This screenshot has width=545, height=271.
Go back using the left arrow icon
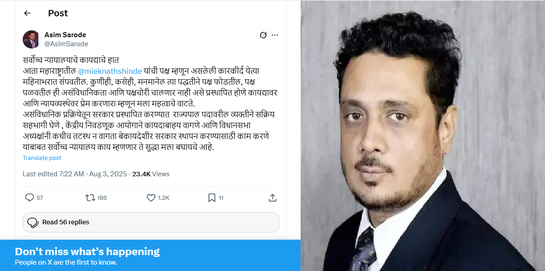pos(27,13)
